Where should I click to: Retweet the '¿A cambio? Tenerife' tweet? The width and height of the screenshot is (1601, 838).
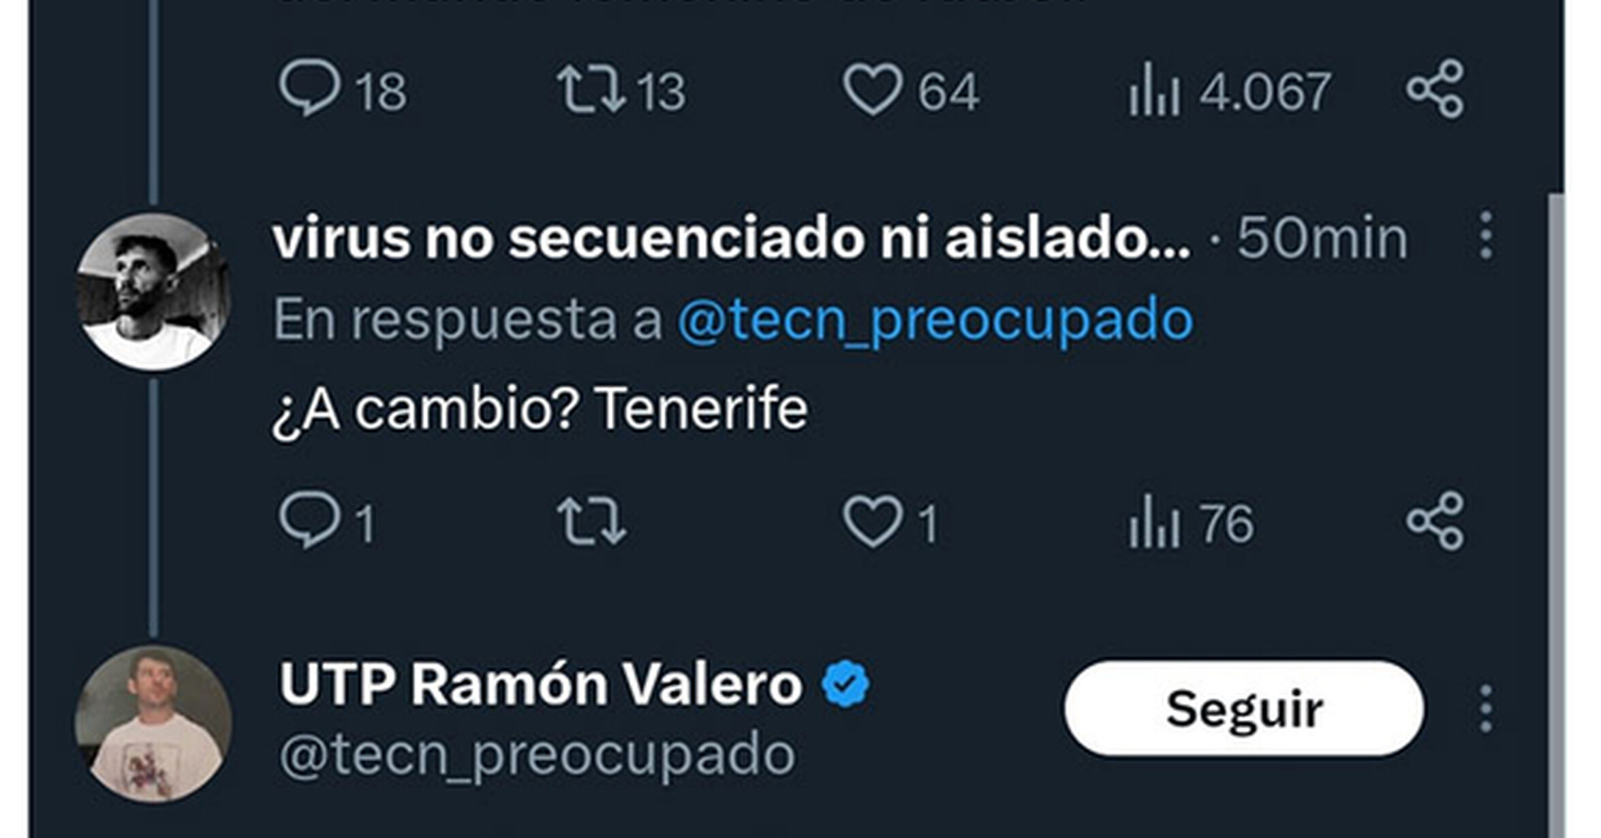click(x=590, y=521)
